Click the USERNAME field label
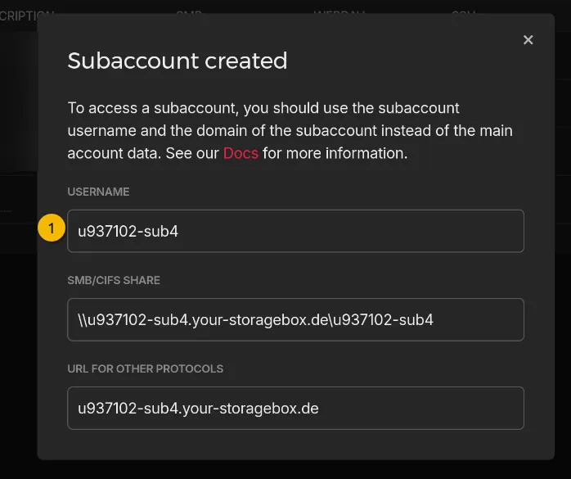 click(x=98, y=192)
